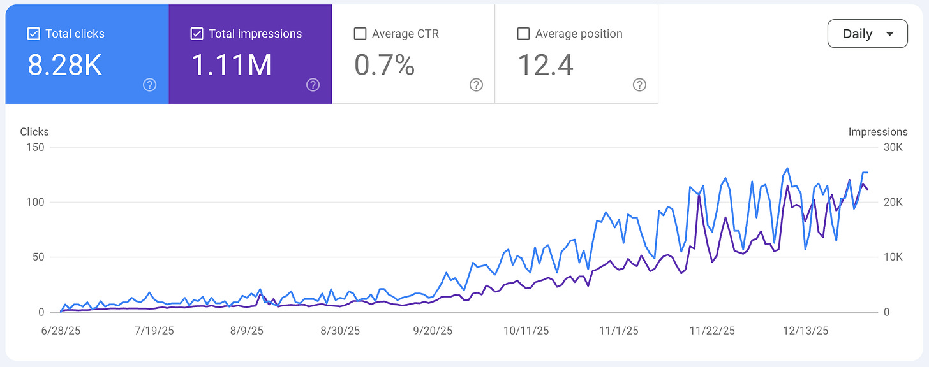Open help tooltip for Total impressions metric
Viewport: 929px width, 367px height.
(x=313, y=84)
